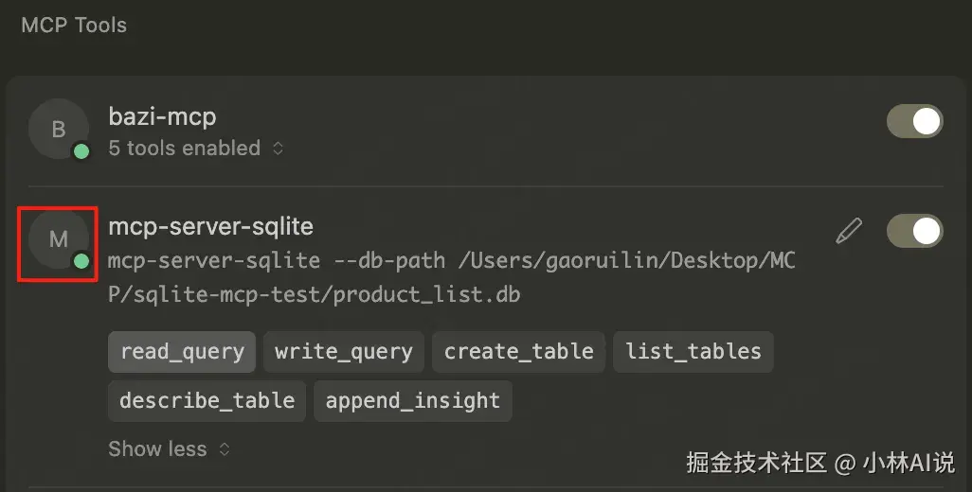
Task: Select the read_query tool chip
Action: [x=182, y=352]
